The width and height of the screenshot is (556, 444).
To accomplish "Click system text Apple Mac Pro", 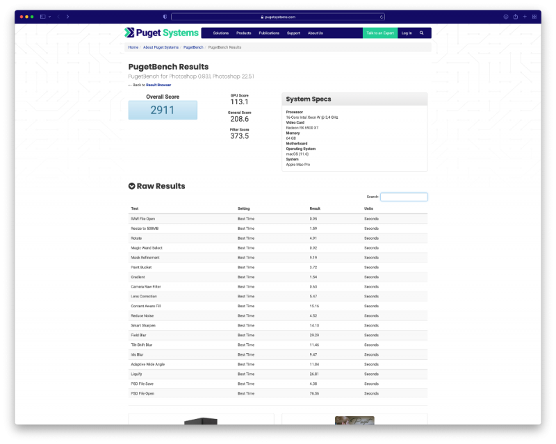I will (298, 165).
